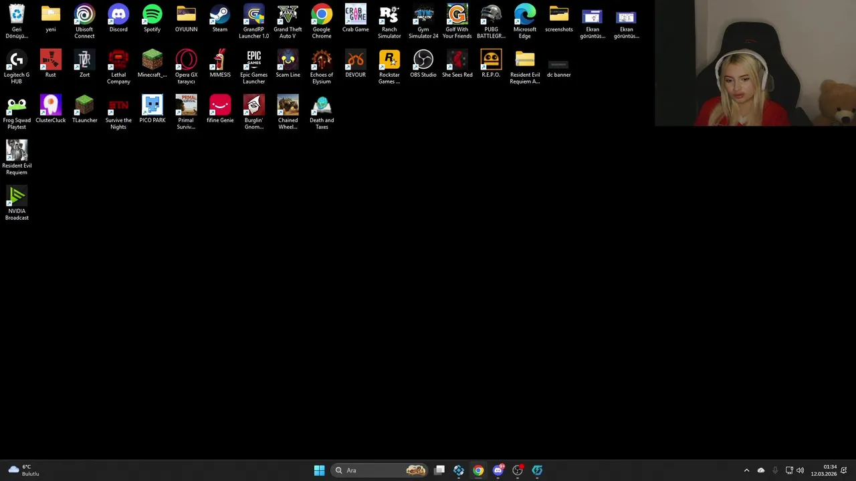This screenshot has width=856, height=481.
Task: Open the Geri Dönüşüm recycle bin icon
Action: pos(17,21)
